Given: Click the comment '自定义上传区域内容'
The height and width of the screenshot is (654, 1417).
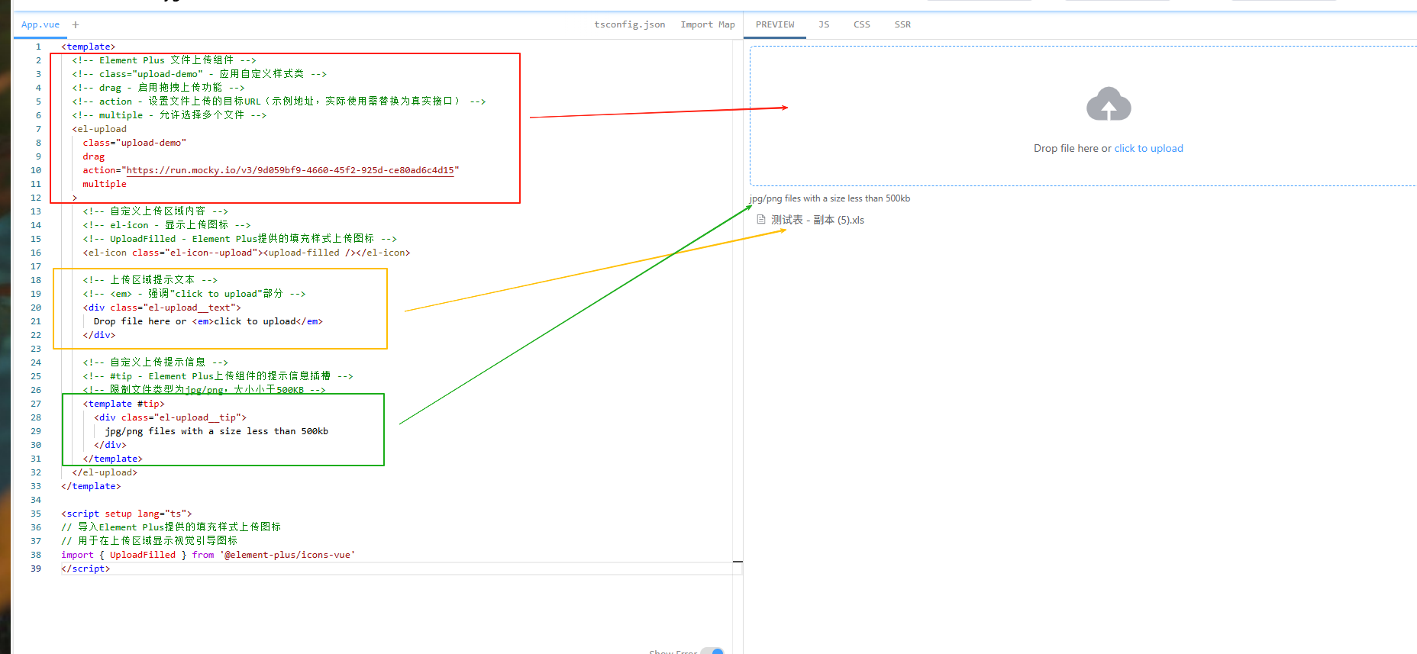Looking at the screenshot, I should tap(156, 211).
